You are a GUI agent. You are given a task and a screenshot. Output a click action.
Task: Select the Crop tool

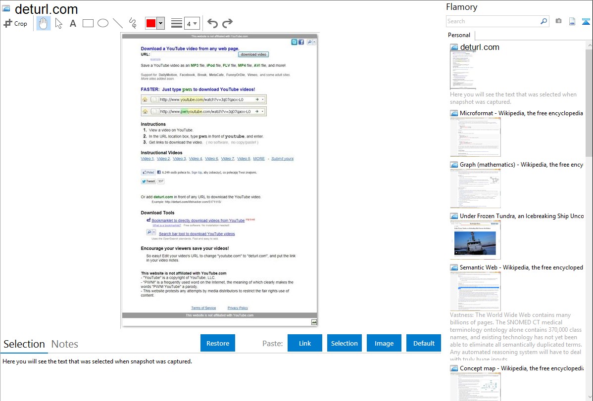15,23
